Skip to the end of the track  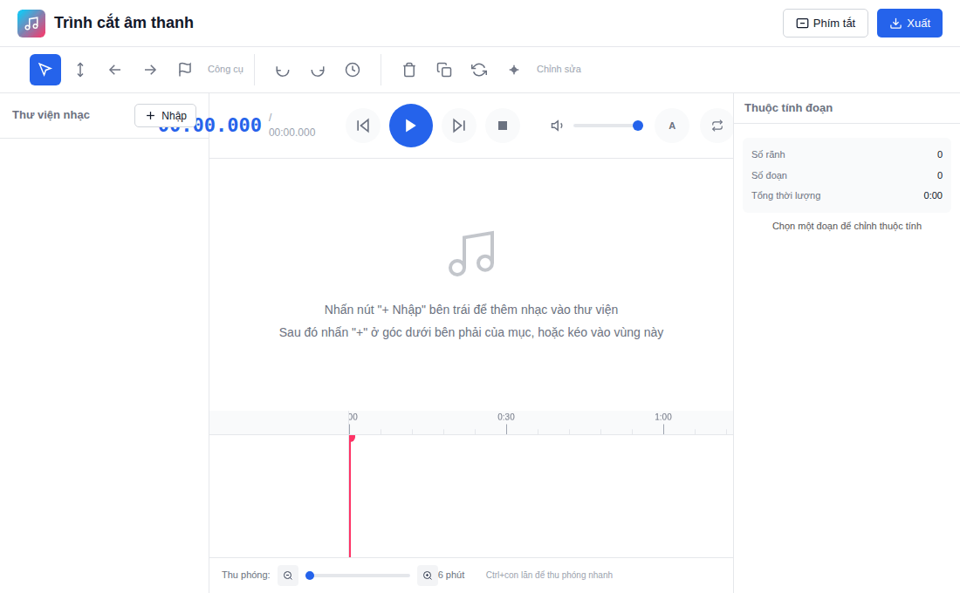pyautogui.click(x=458, y=126)
